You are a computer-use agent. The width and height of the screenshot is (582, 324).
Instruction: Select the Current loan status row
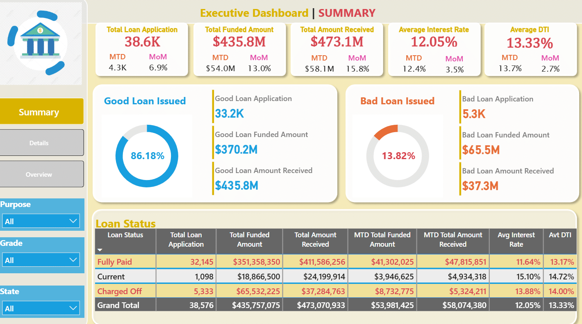[336, 277]
